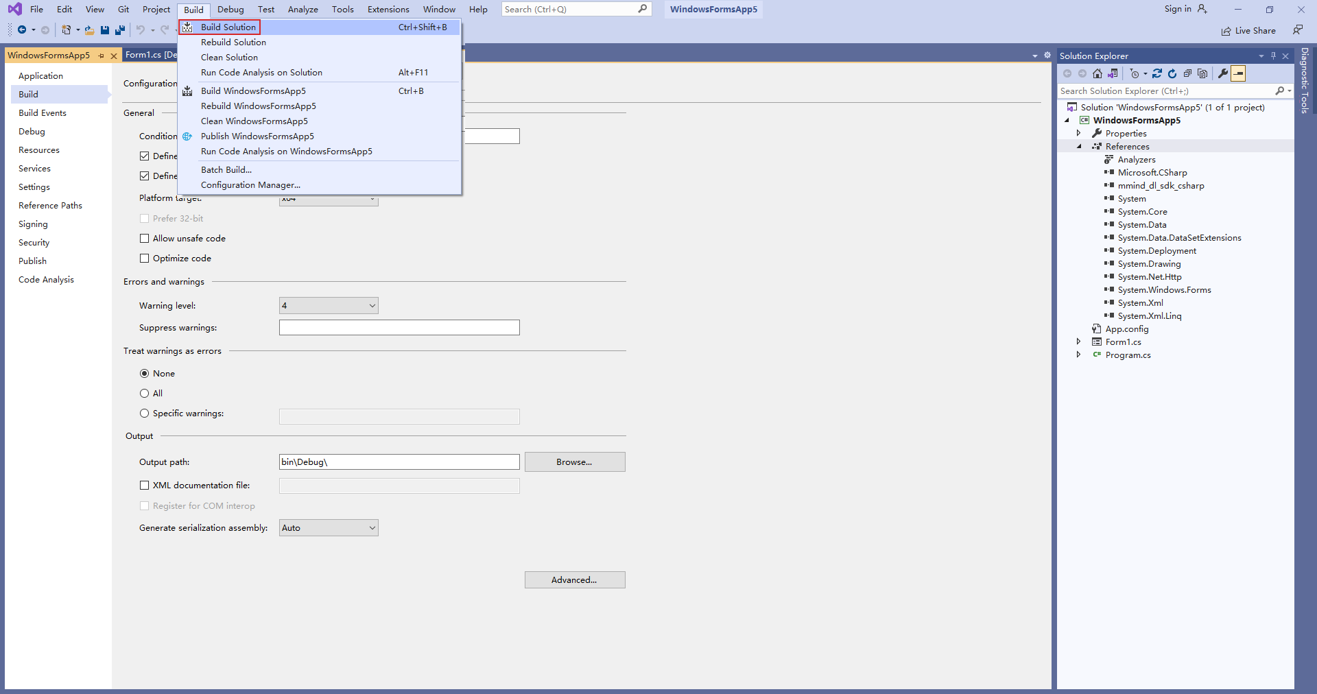Click the pin icon on WindowsFormsApp5 tab

[102, 56]
